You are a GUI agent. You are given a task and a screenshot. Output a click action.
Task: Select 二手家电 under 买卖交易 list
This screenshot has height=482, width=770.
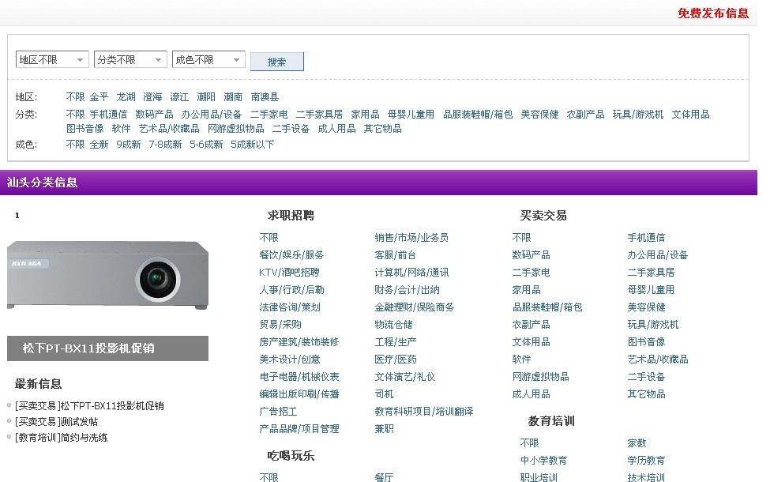[x=531, y=273]
